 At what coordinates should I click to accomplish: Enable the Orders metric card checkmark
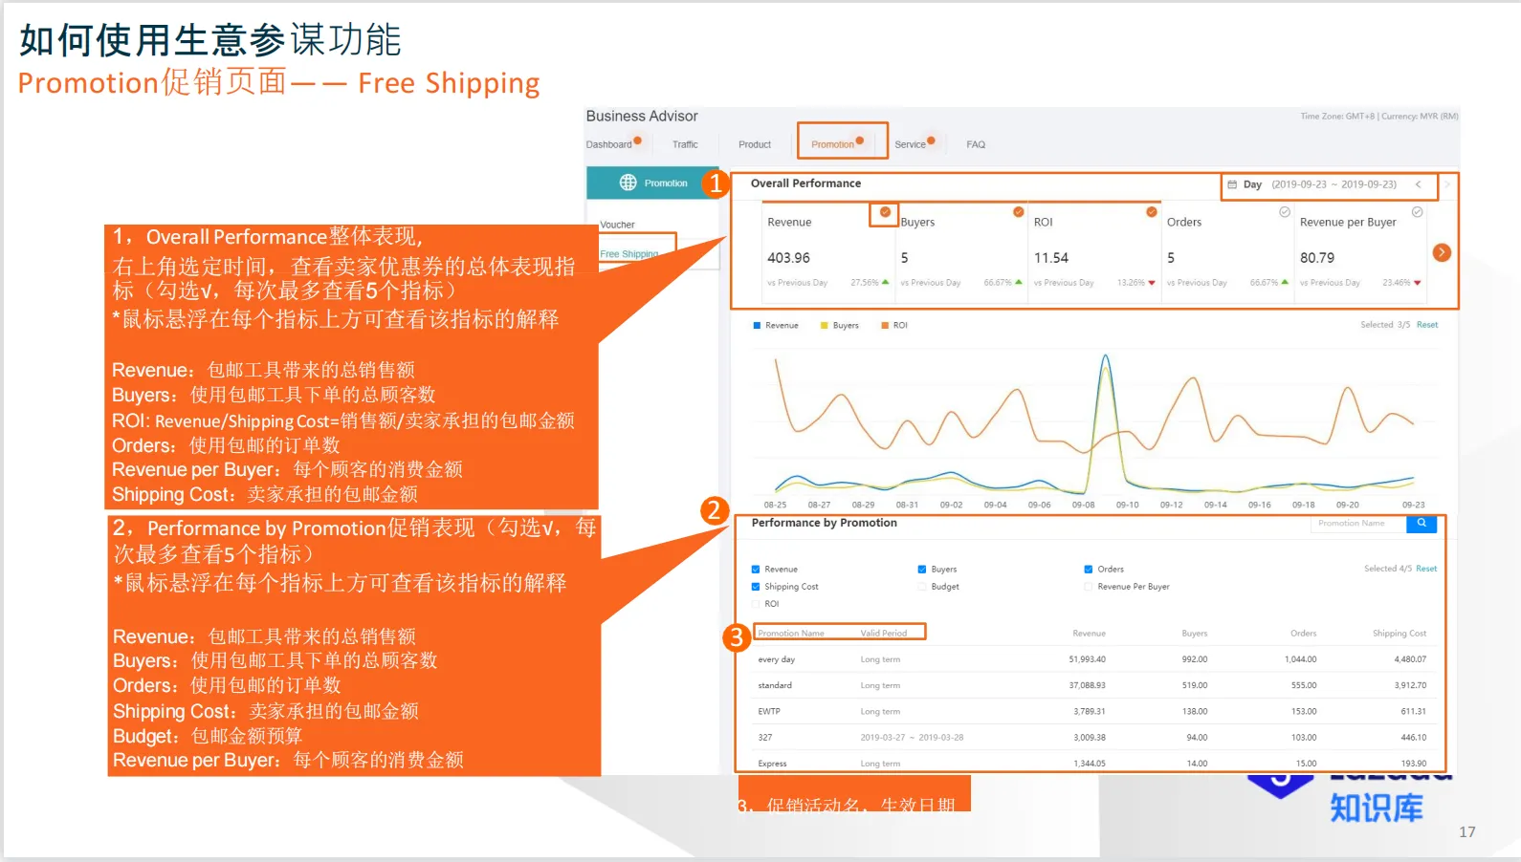pos(1285,212)
